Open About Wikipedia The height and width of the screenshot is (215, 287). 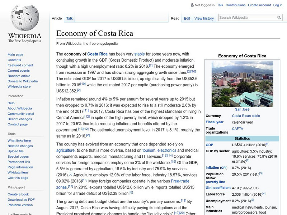(20, 108)
